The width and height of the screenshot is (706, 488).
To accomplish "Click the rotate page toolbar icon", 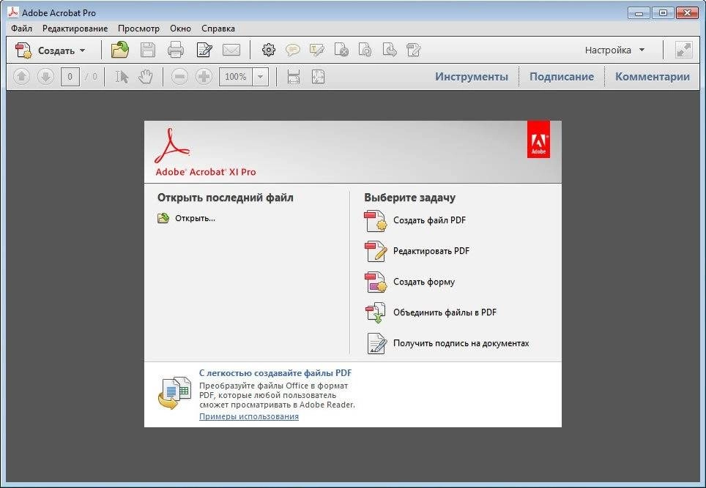I will (x=365, y=50).
